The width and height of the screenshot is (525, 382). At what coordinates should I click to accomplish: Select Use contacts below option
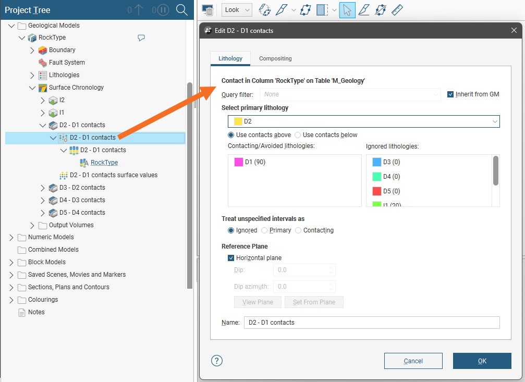pos(298,135)
